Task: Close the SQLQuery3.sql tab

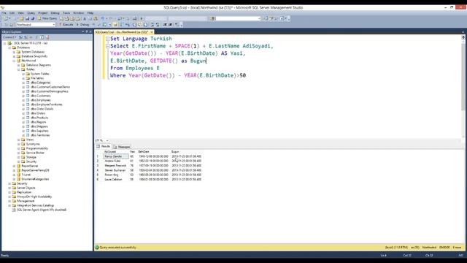Action: (x=152, y=32)
